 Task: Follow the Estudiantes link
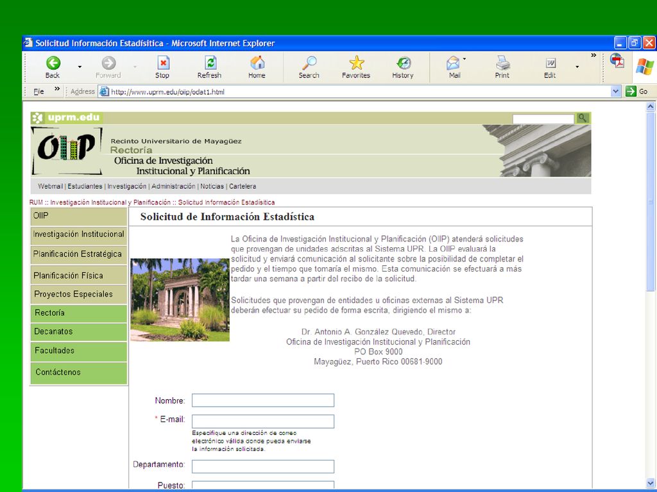click(x=85, y=186)
